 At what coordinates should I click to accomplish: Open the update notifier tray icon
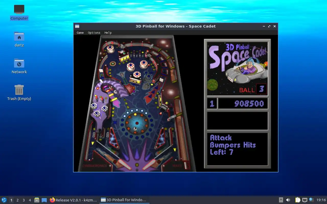click(311, 200)
